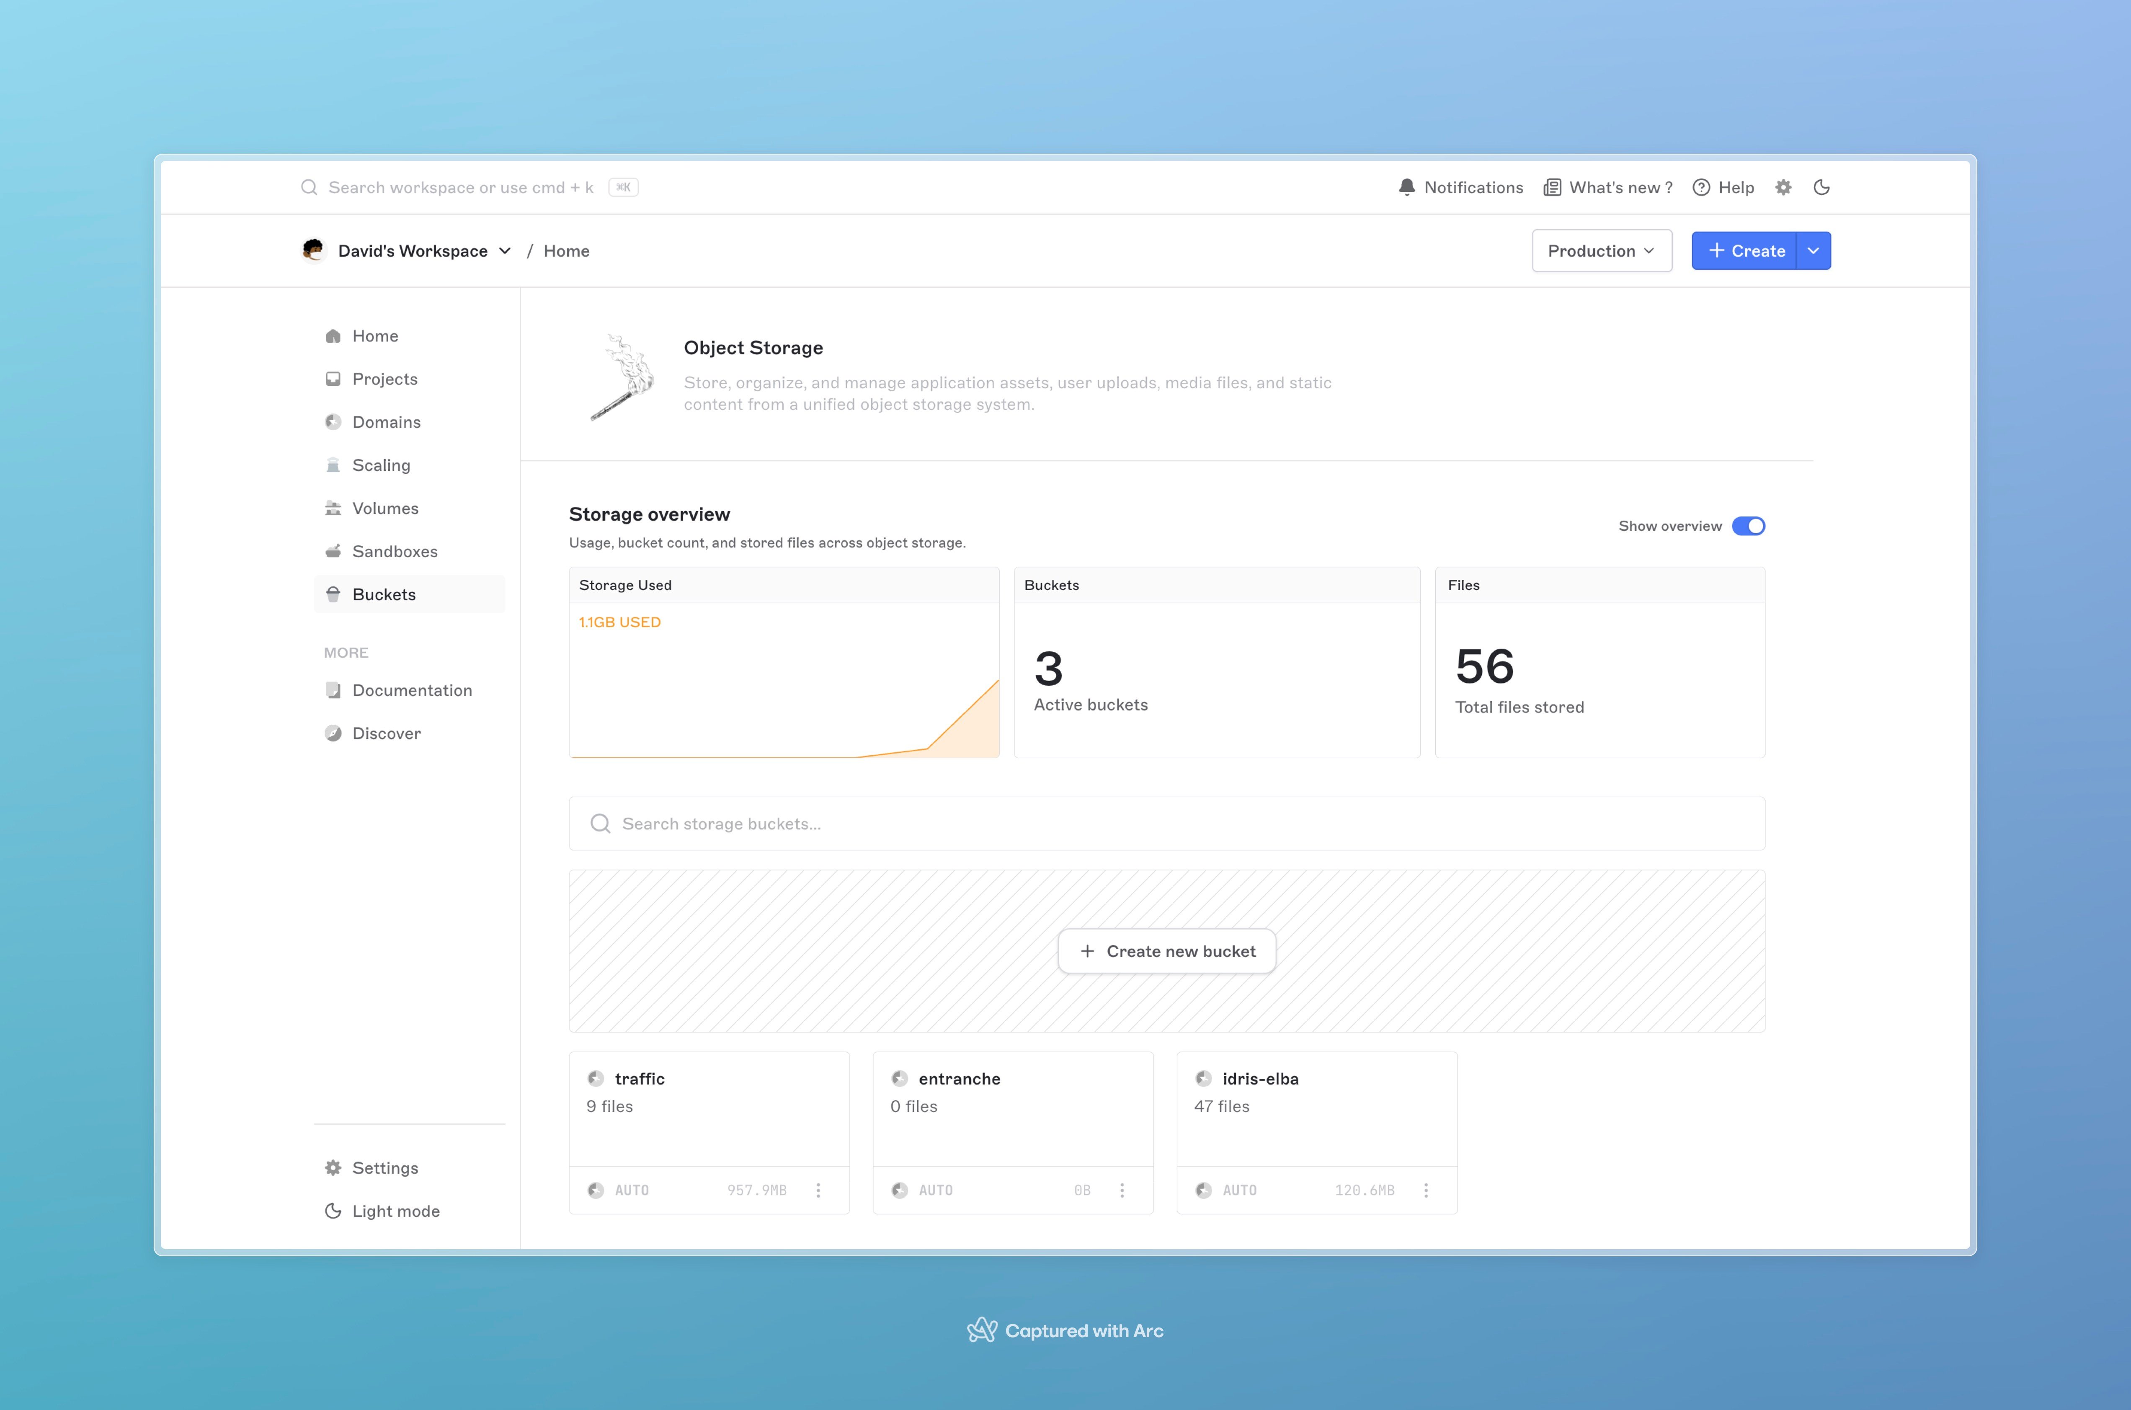This screenshot has width=2131, height=1410.
Task: Click the Volumes sidebar icon
Action: pos(333,508)
